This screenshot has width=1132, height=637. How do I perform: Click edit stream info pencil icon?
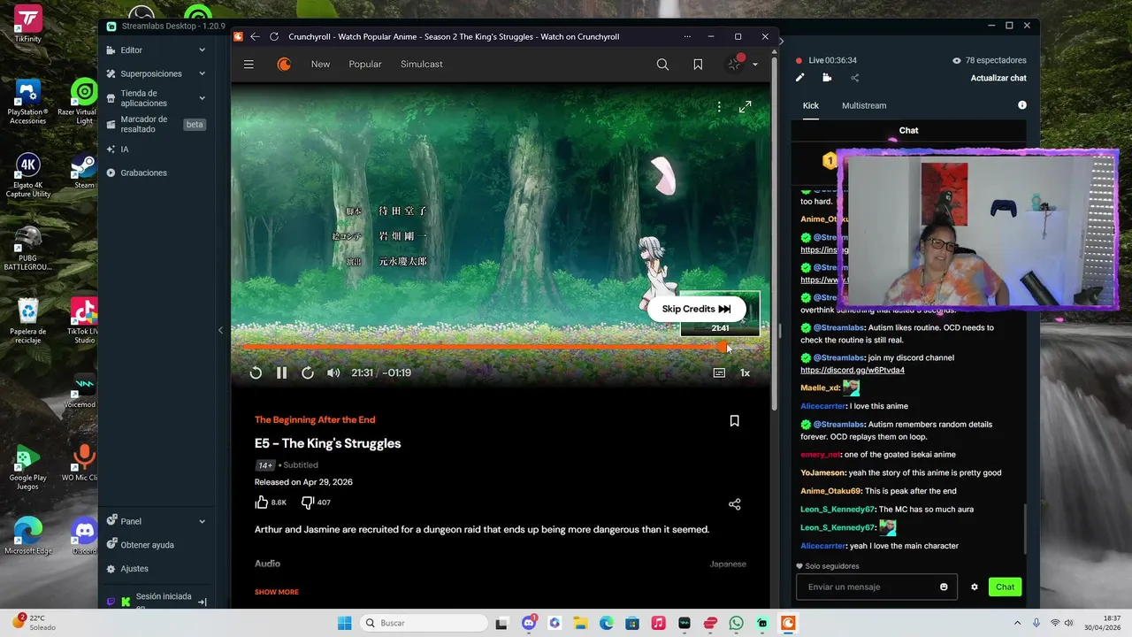(799, 78)
